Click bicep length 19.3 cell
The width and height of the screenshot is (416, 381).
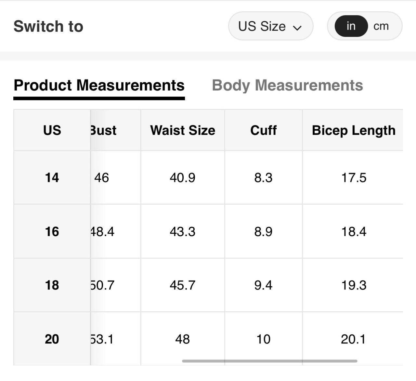click(354, 285)
